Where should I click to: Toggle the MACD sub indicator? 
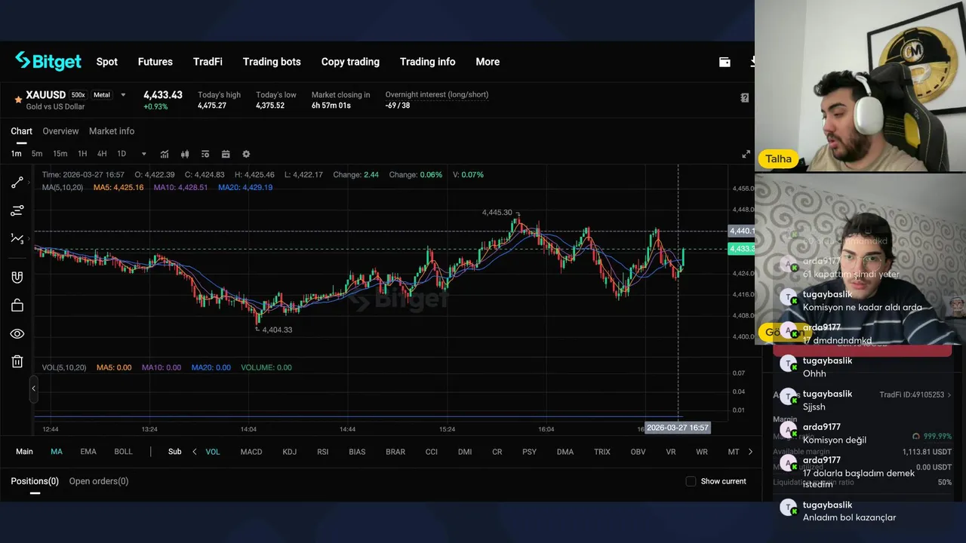(251, 452)
